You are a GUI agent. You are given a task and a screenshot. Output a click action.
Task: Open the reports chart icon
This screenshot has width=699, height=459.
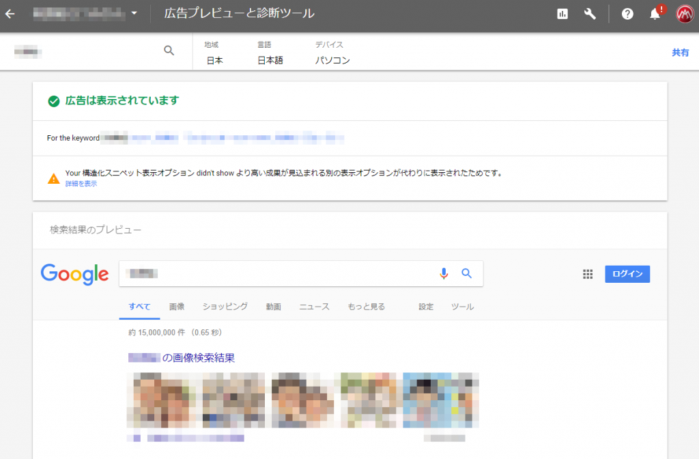pyautogui.click(x=562, y=14)
